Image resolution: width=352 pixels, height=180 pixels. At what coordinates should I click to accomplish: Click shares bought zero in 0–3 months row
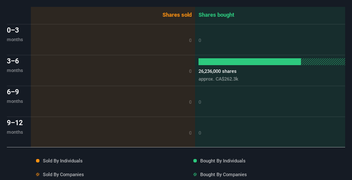point(200,40)
